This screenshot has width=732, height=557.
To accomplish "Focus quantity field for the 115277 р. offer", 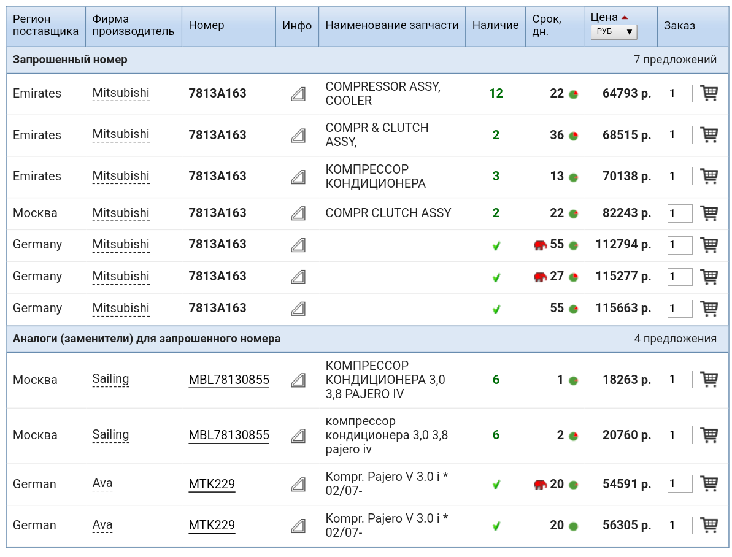I will [x=679, y=277].
